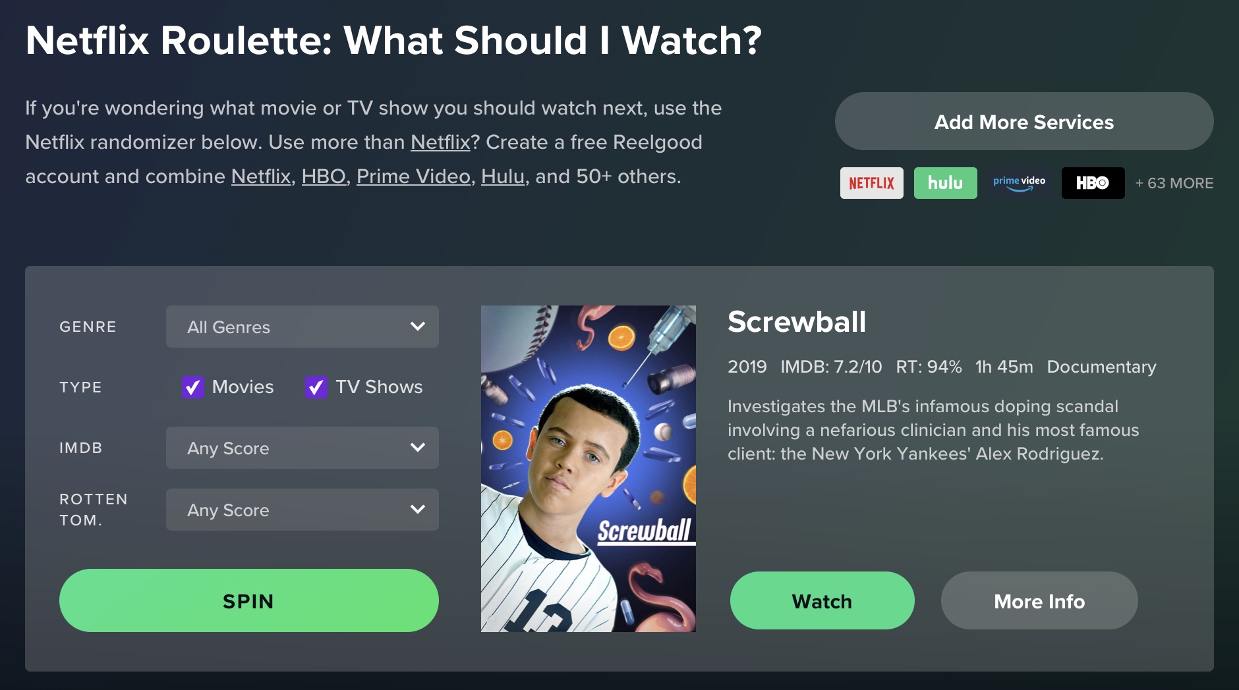Follow the HBO link in description

324,176
